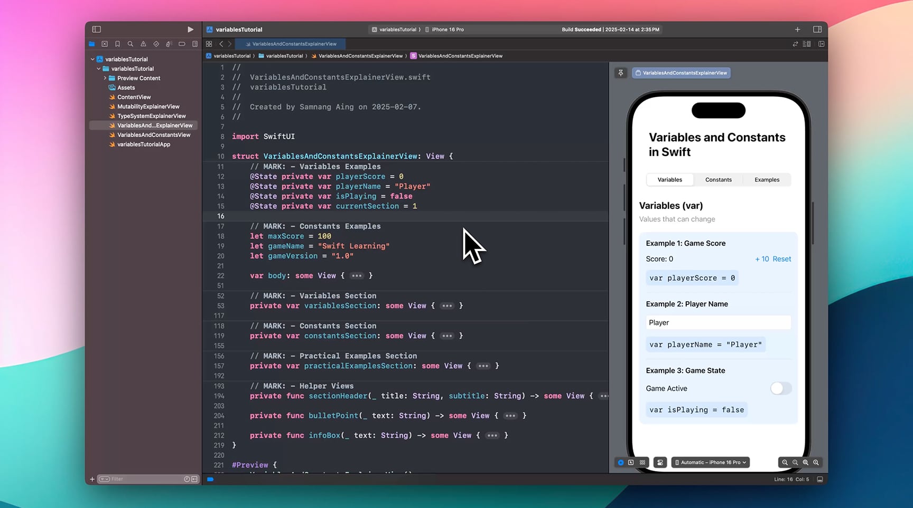Zoom canvas preview to 100%
913x508 pixels.
pyautogui.click(x=795, y=463)
